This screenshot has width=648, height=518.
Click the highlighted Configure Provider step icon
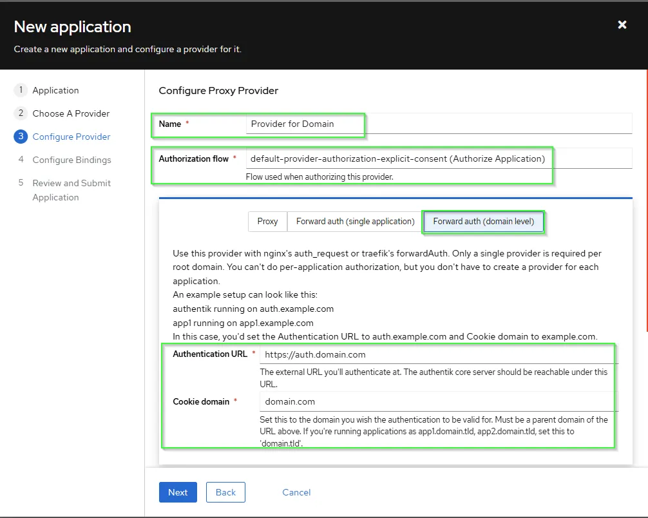tap(21, 137)
